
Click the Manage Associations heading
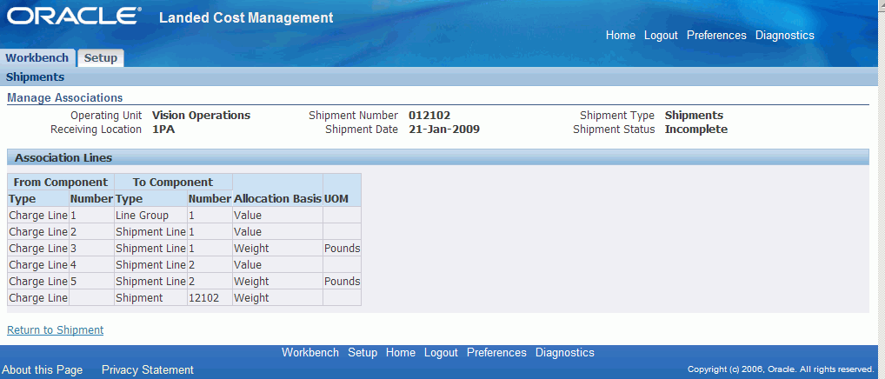[x=65, y=98]
